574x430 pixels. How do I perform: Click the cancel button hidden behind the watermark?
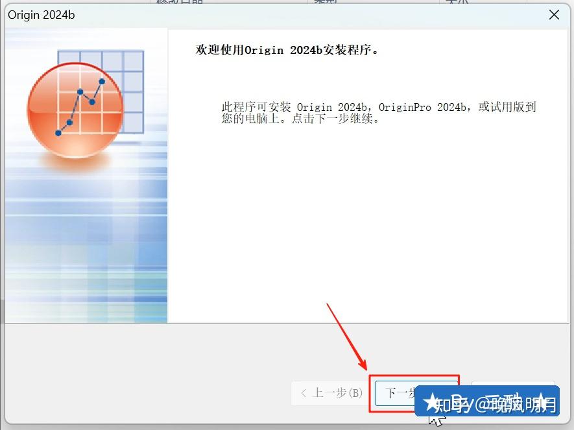pos(512,393)
